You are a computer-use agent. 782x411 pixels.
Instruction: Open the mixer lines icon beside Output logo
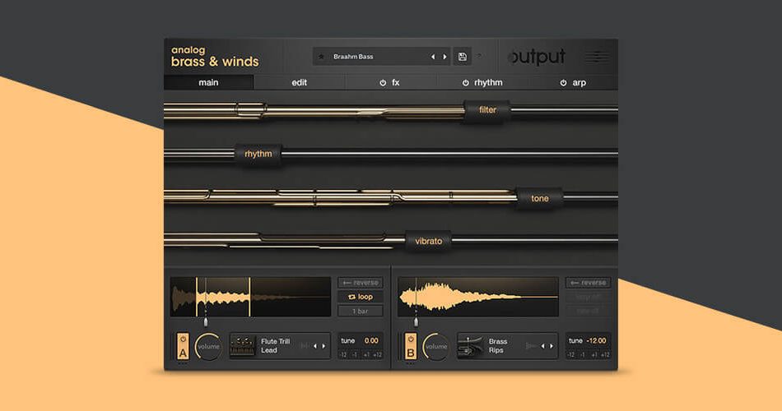click(x=598, y=57)
